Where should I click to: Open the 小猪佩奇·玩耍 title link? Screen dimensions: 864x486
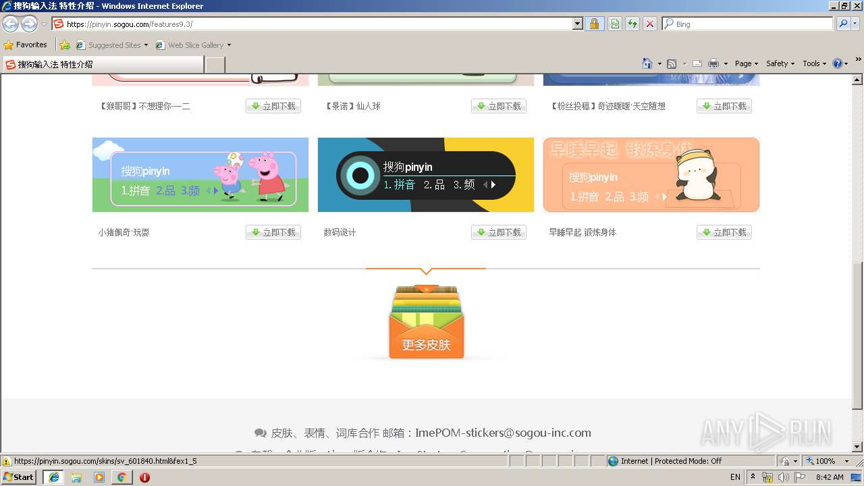(124, 232)
